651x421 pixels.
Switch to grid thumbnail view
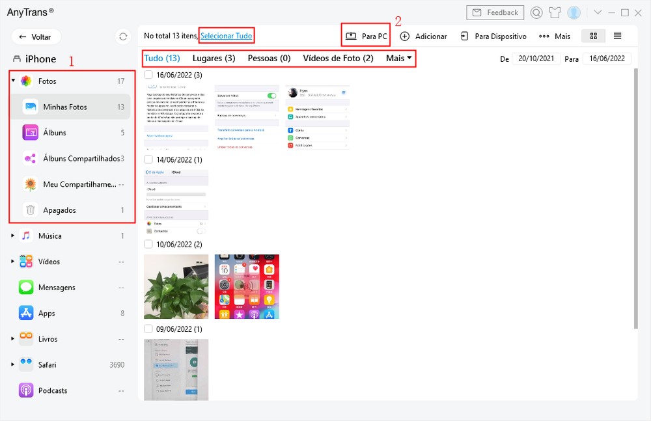[x=593, y=36]
